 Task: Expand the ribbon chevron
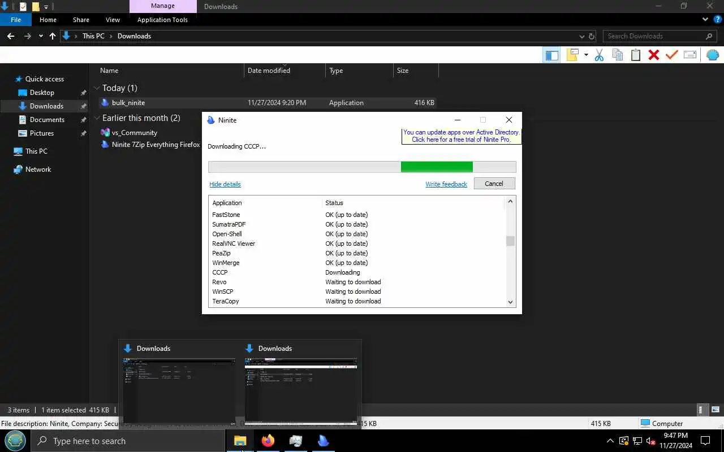[x=705, y=19]
